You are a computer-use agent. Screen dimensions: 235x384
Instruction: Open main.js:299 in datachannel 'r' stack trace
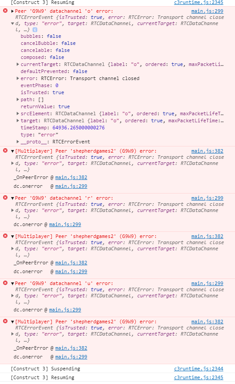(65, 224)
